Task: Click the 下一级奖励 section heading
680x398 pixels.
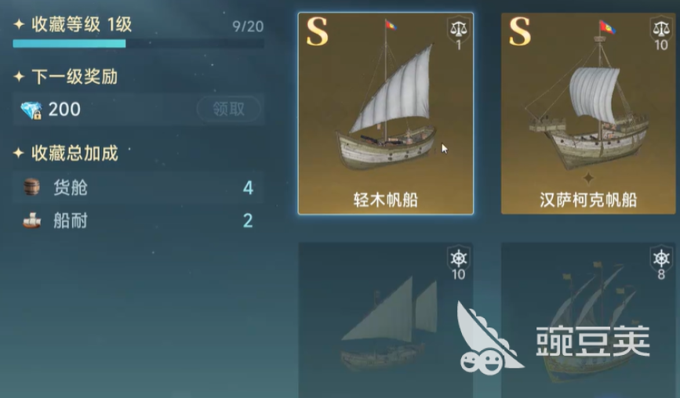Action: pos(75,77)
